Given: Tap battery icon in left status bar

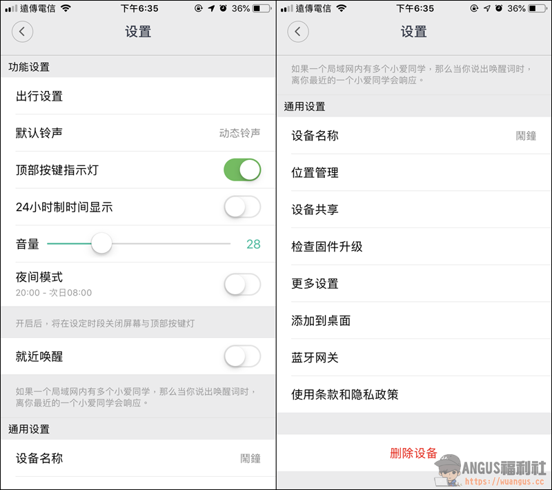Looking at the screenshot, I should (262, 8).
